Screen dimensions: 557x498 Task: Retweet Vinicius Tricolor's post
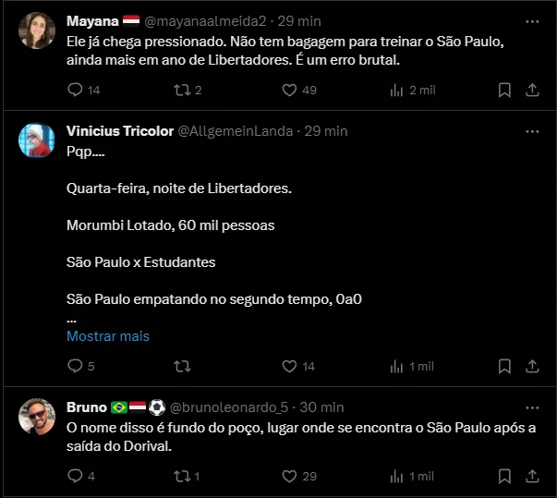tap(181, 366)
